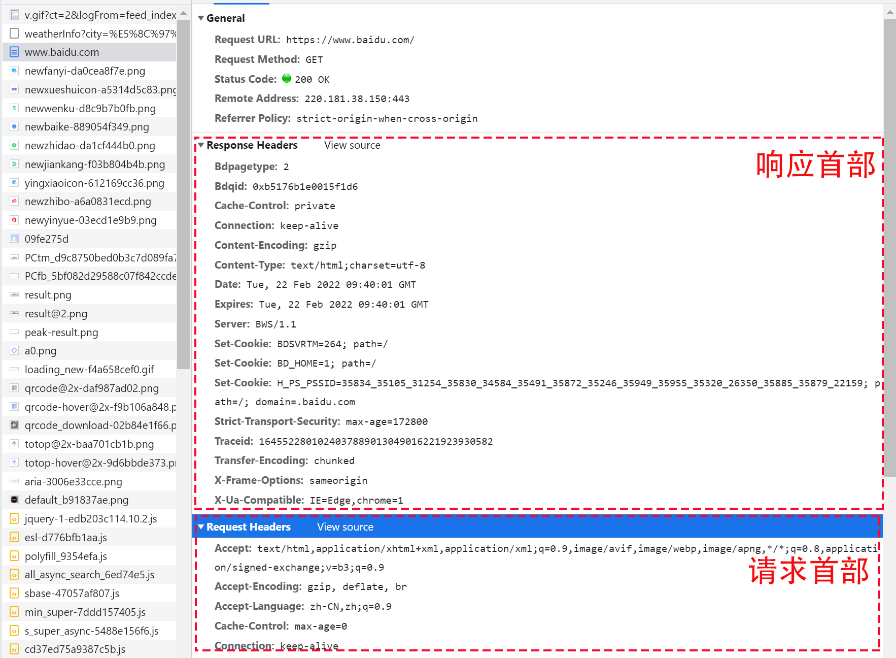Click the esl-d776bfb1aa.js script icon
The width and height of the screenshot is (896, 658).
[x=14, y=537]
